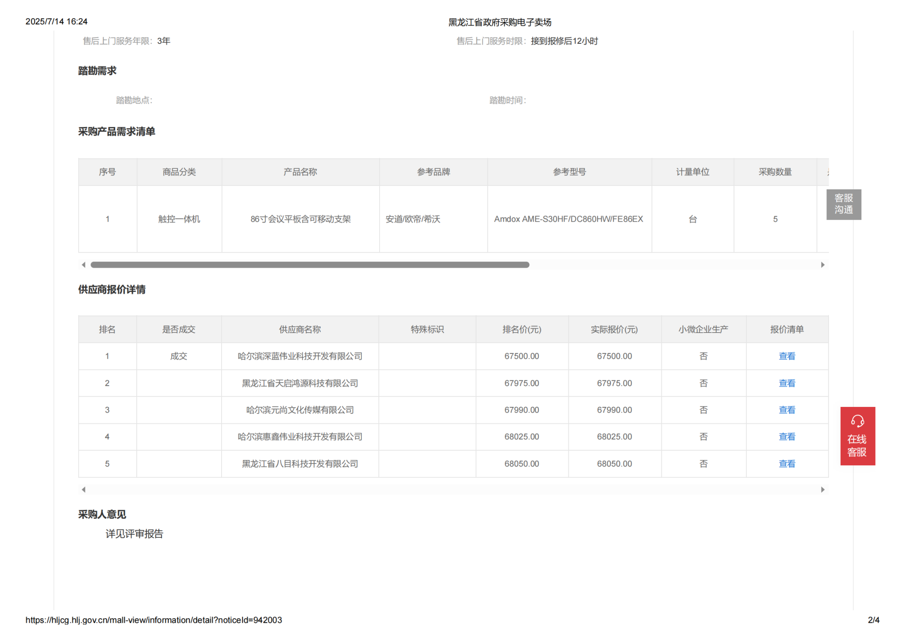This screenshot has height=640, width=906.
Task: Click the 排名价(元) column header
Action: (522, 330)
